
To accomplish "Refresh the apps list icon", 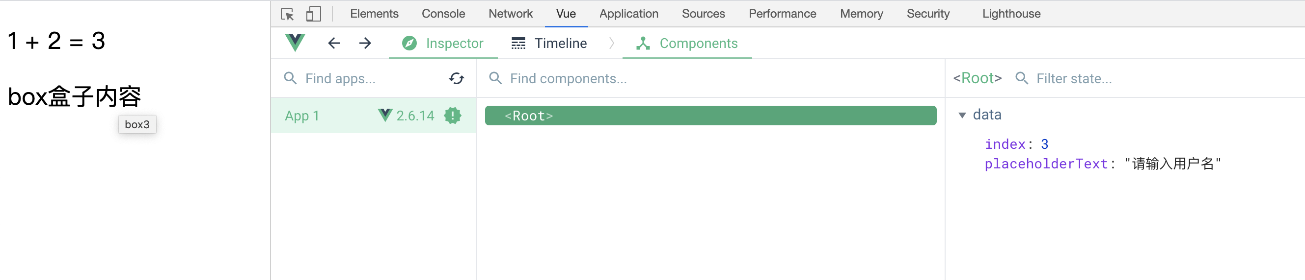I will pos(457,78).
